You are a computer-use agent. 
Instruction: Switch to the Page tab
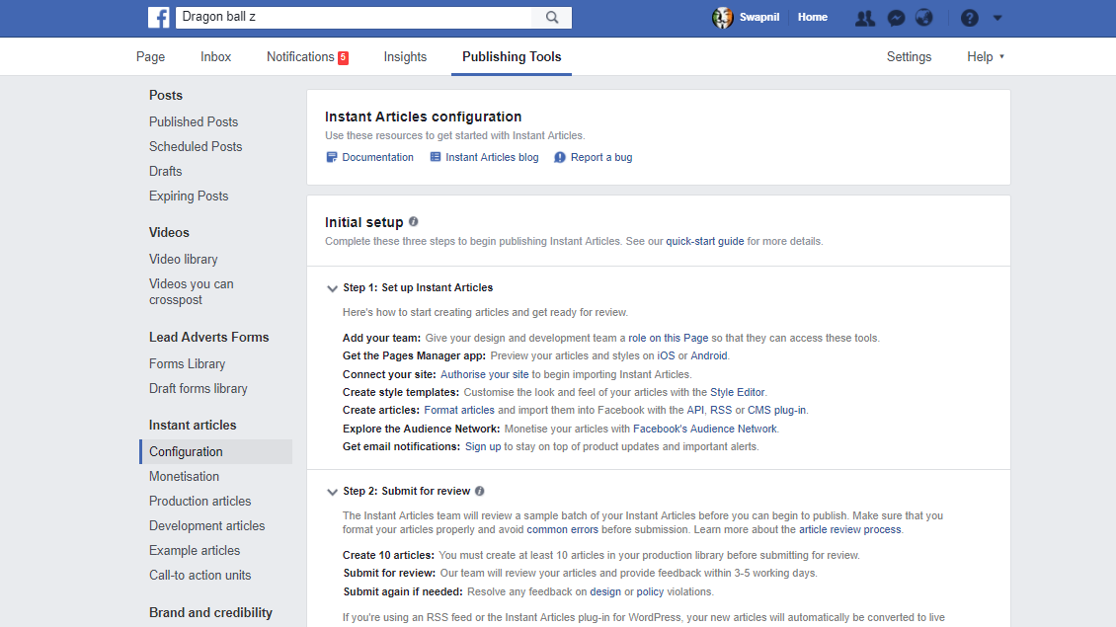pos(150,57)
